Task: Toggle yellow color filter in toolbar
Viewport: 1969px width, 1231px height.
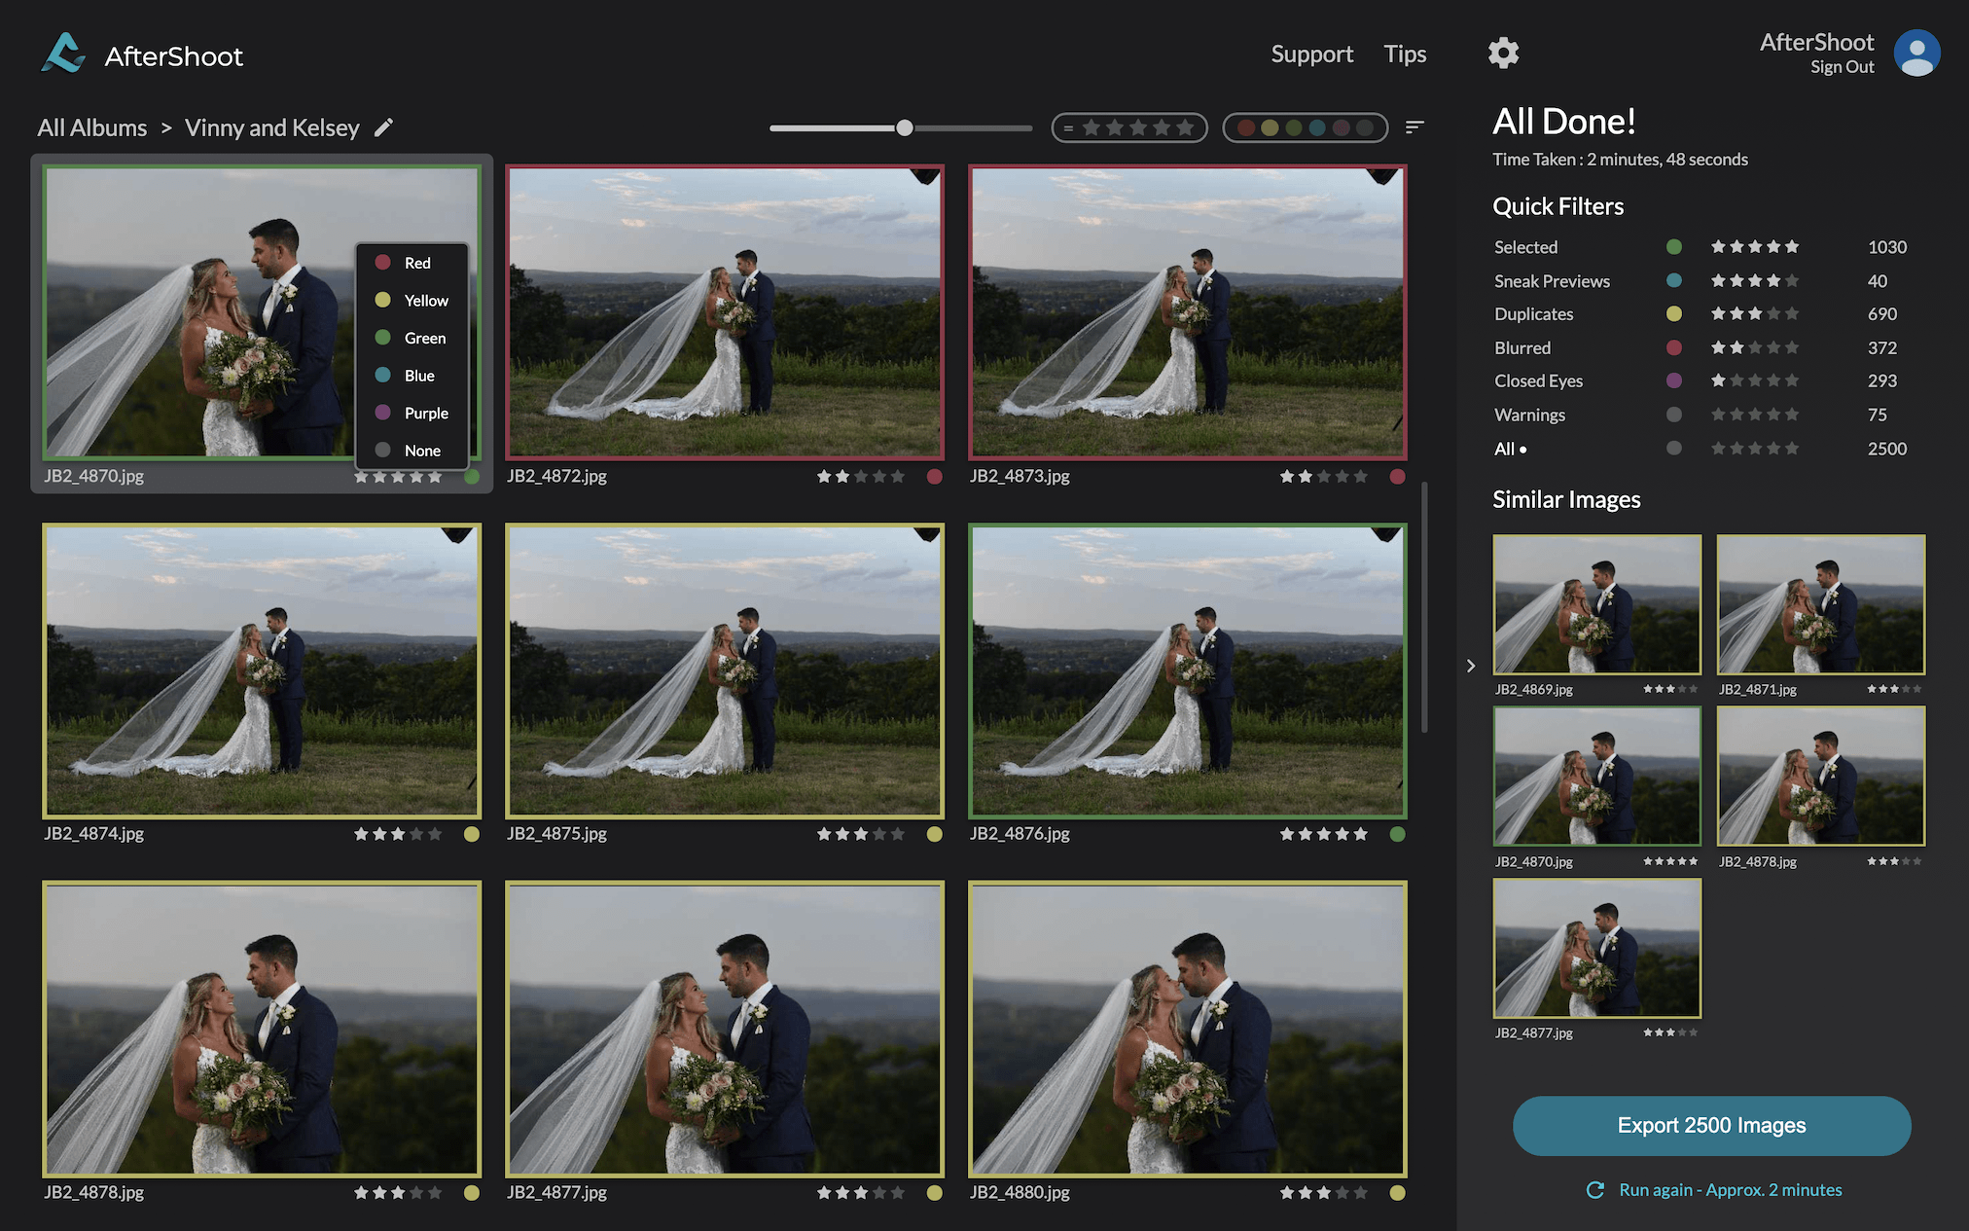Action: (1270, 127)
